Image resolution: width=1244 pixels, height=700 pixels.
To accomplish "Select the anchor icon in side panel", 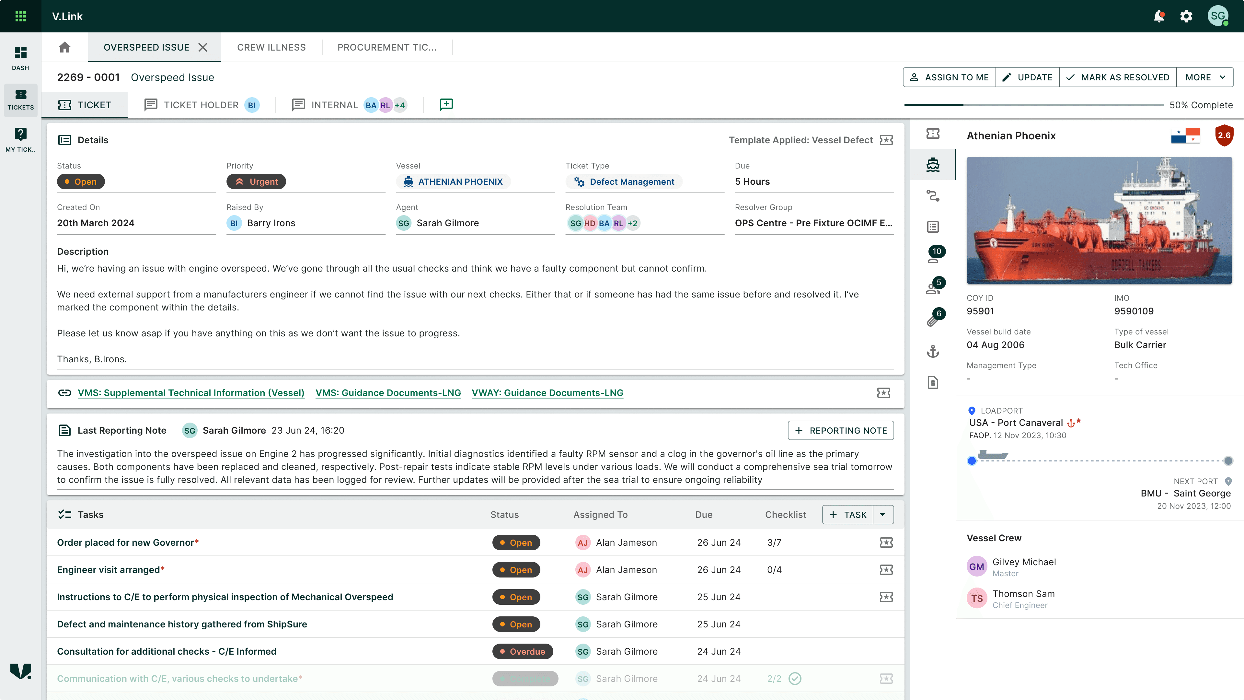I will [933, 351].
